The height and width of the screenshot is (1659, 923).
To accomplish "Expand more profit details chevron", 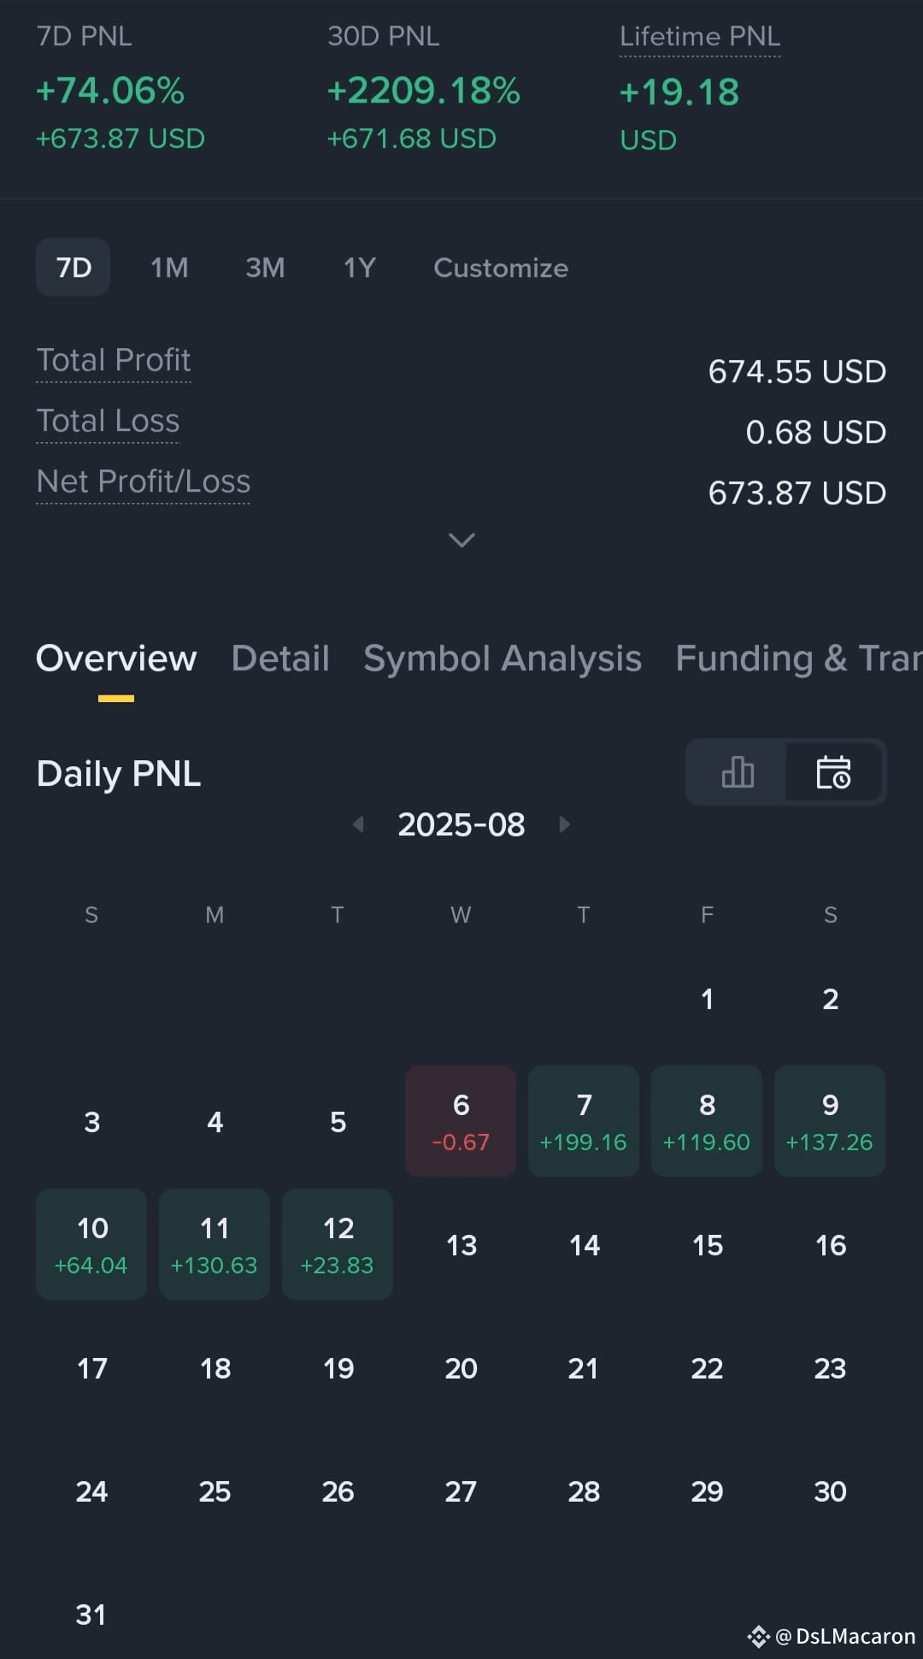I will click(x=461, y=540).
